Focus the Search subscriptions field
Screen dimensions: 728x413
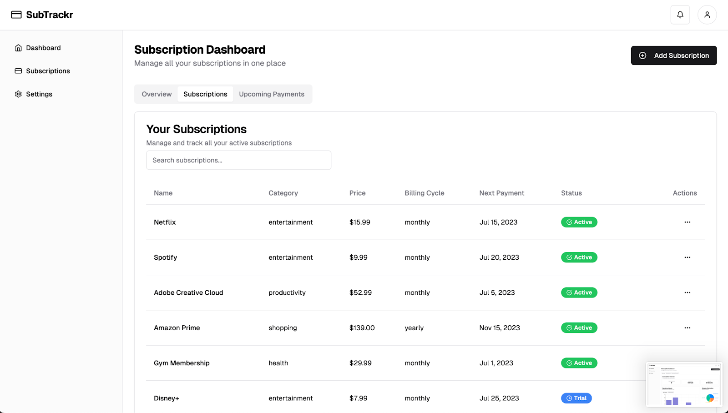click(x=238, y=160)
